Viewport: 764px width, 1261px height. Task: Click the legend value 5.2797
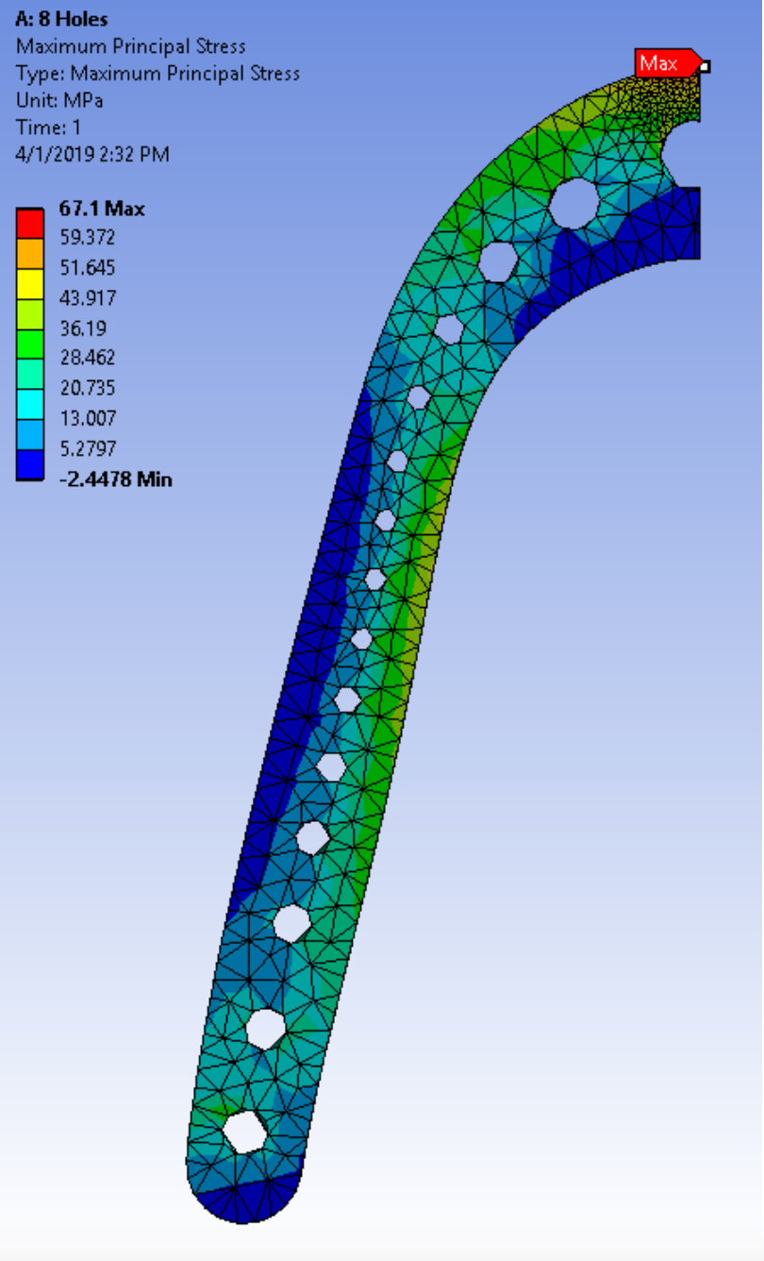click(x=87, y=447)
